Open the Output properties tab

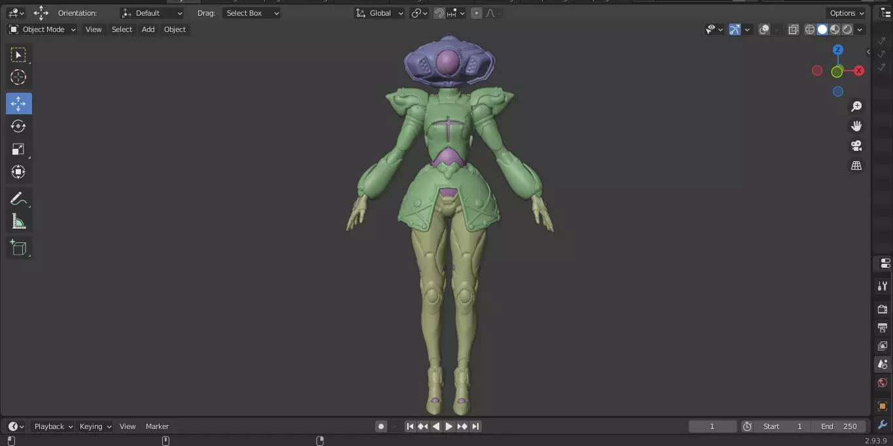pyautogui.click(x=883, y=327)
